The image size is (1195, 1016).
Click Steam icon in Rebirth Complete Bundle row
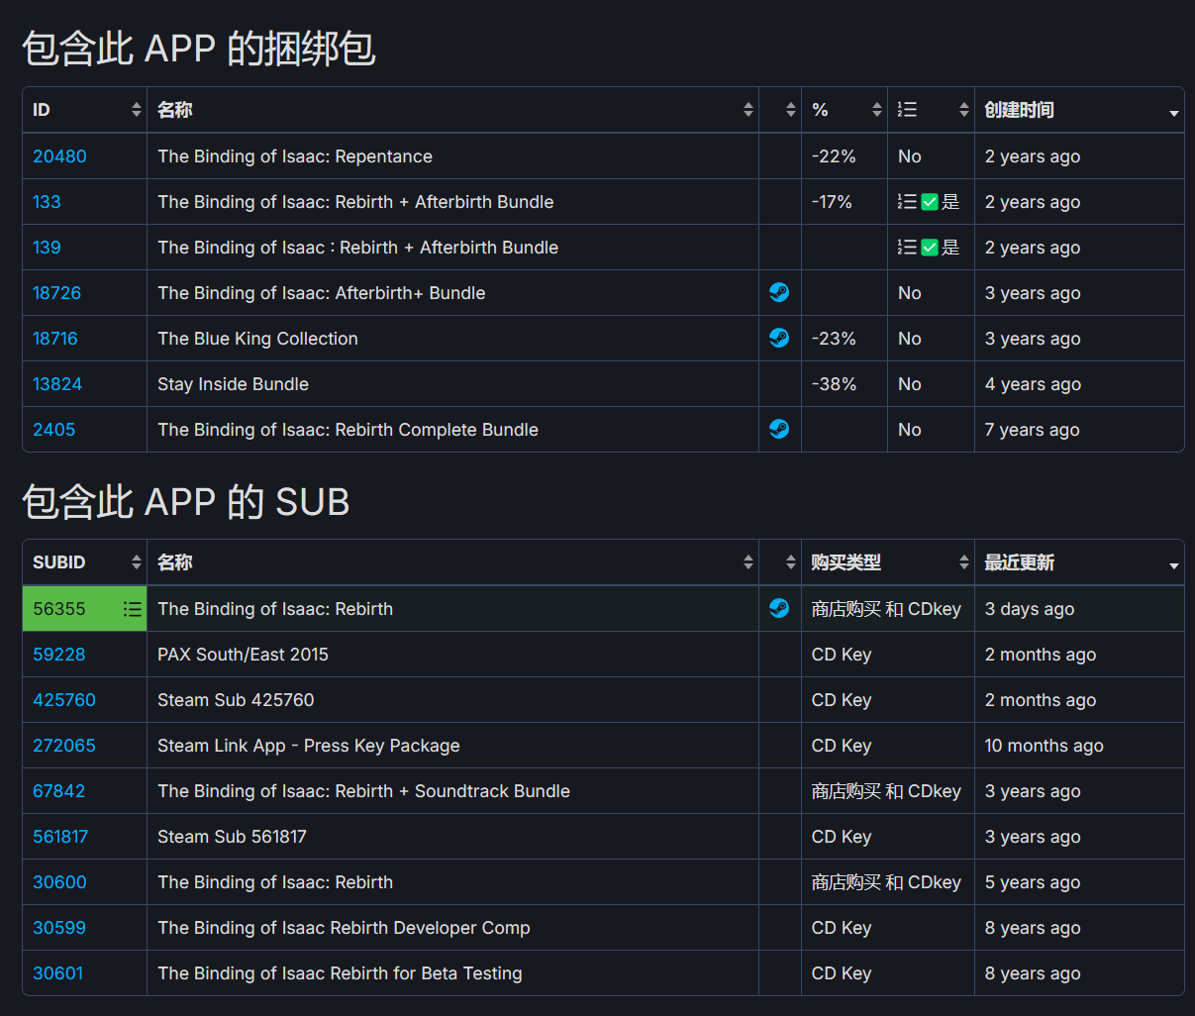[779, 429]
